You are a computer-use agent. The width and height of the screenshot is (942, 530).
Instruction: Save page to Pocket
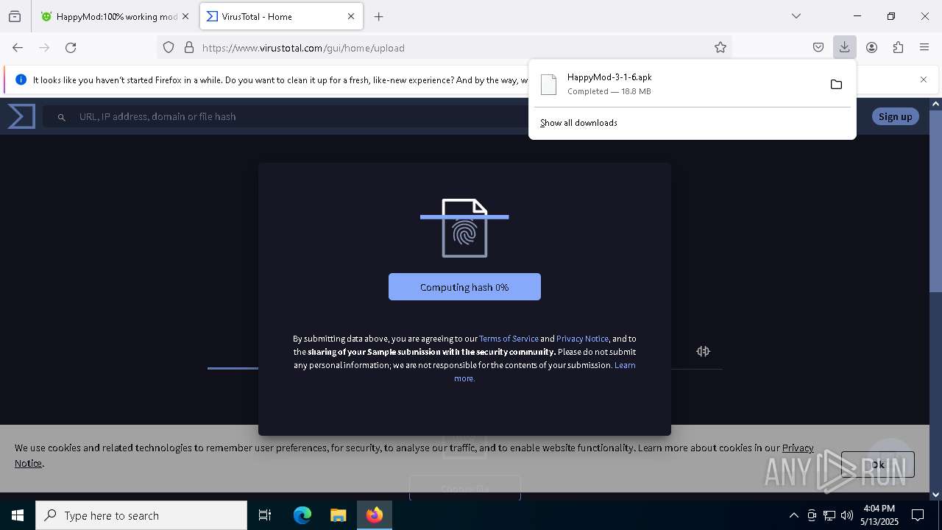818,47
